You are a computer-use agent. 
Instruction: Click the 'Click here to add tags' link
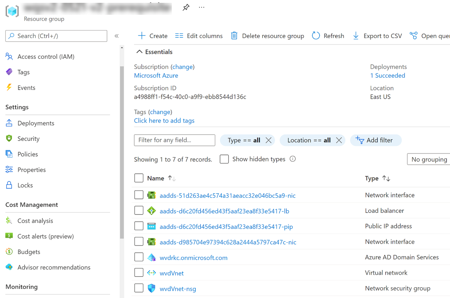[x=164, y=121]
